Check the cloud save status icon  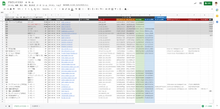pos(32,2)
